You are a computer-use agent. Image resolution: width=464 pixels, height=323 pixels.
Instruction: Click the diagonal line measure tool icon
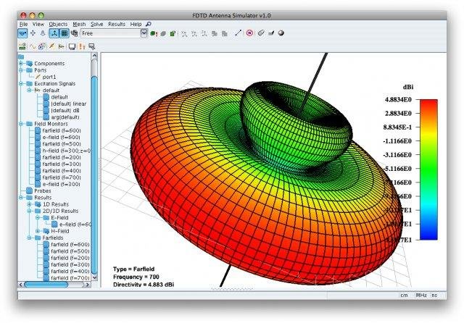tap(238, 33)
